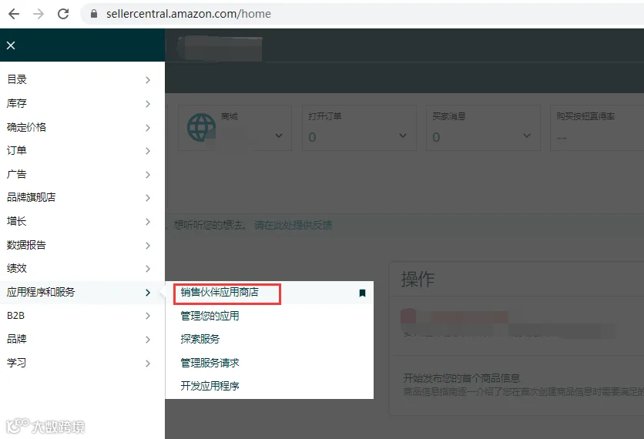Open 探索服务 submenu entry
The width and height of the screenshot is (644, 439).
click(200, 339)
